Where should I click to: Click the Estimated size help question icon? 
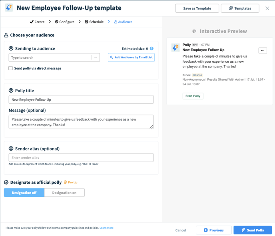tap(152, 49)
